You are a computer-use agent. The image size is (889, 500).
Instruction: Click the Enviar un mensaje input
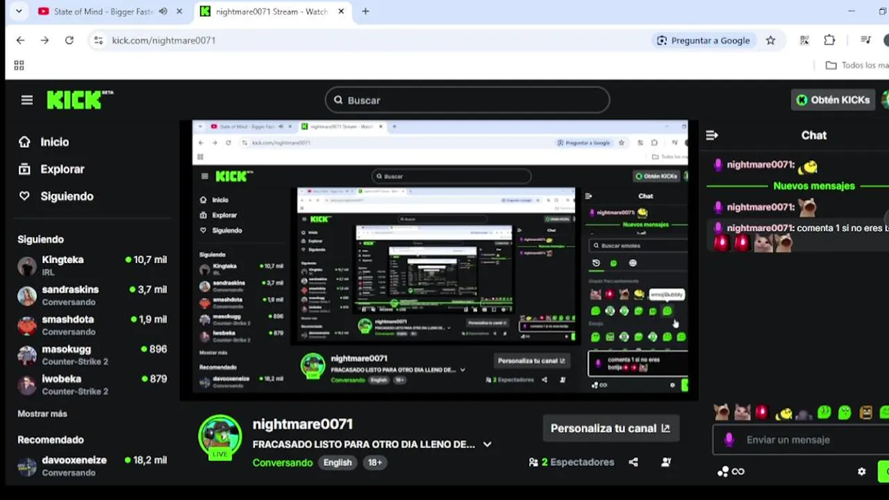point(801,440)
